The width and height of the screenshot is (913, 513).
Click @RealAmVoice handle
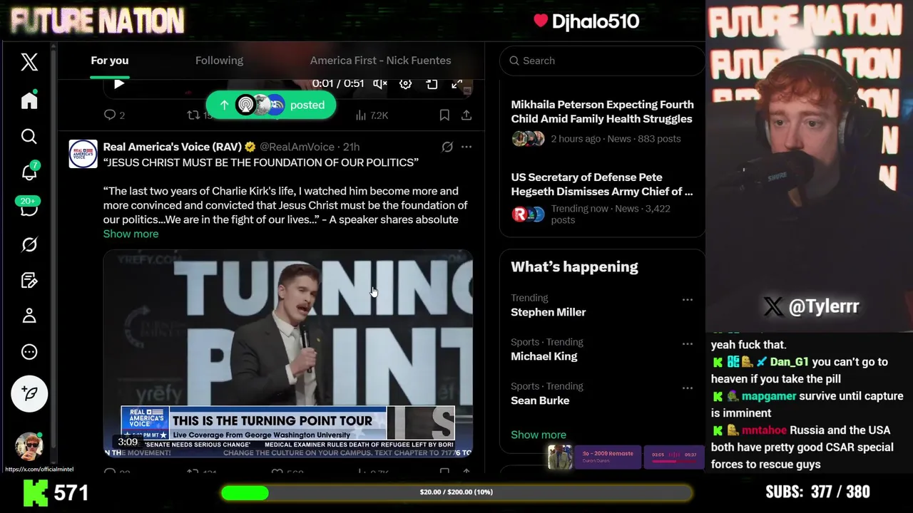(297, 147)
